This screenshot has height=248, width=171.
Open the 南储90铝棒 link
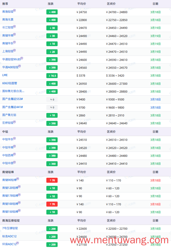[x=9, y=180]
